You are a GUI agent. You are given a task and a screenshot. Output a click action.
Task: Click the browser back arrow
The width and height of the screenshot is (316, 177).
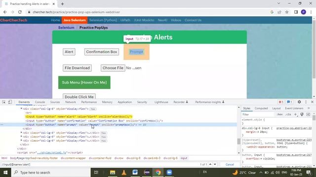pyautogui.click(x=5, y=12)
